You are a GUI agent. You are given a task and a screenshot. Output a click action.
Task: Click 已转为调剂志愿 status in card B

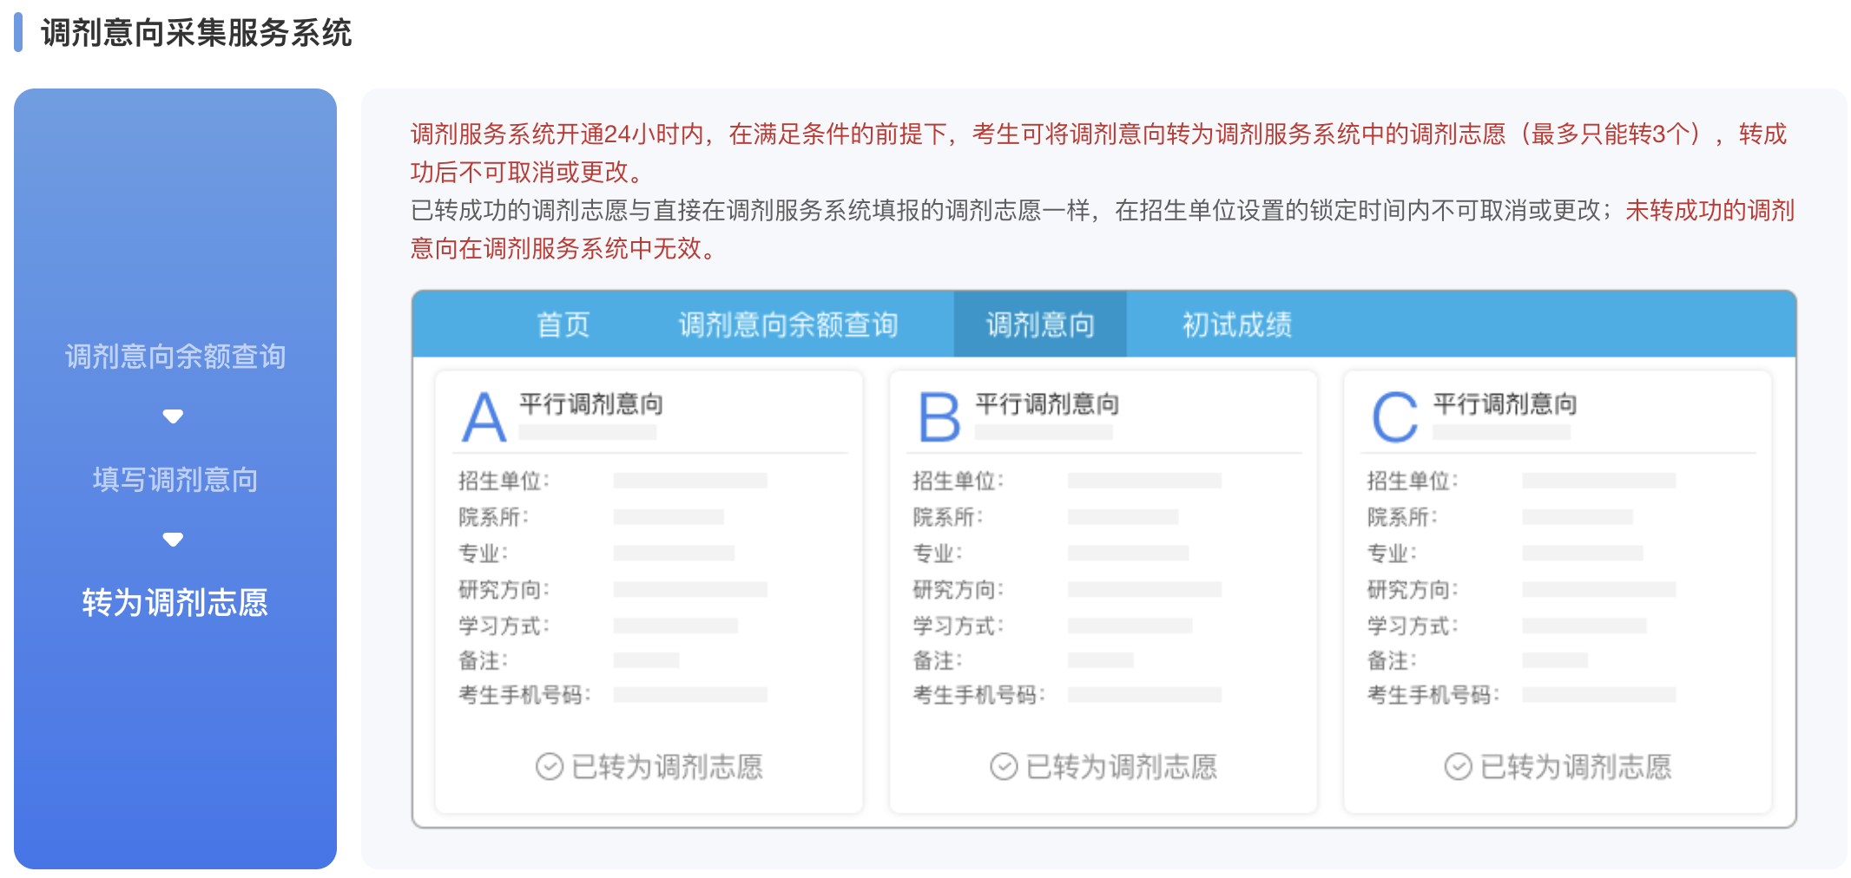click(x=1121, y=767)
